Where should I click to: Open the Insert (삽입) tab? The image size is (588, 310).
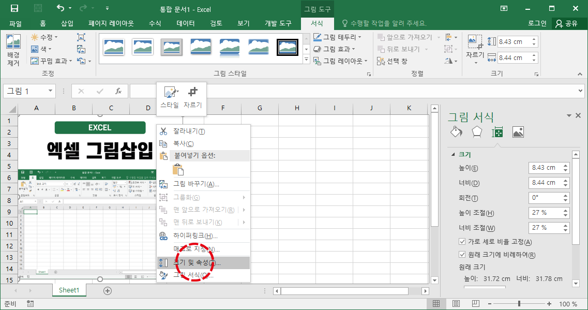(x=67, y=23)
